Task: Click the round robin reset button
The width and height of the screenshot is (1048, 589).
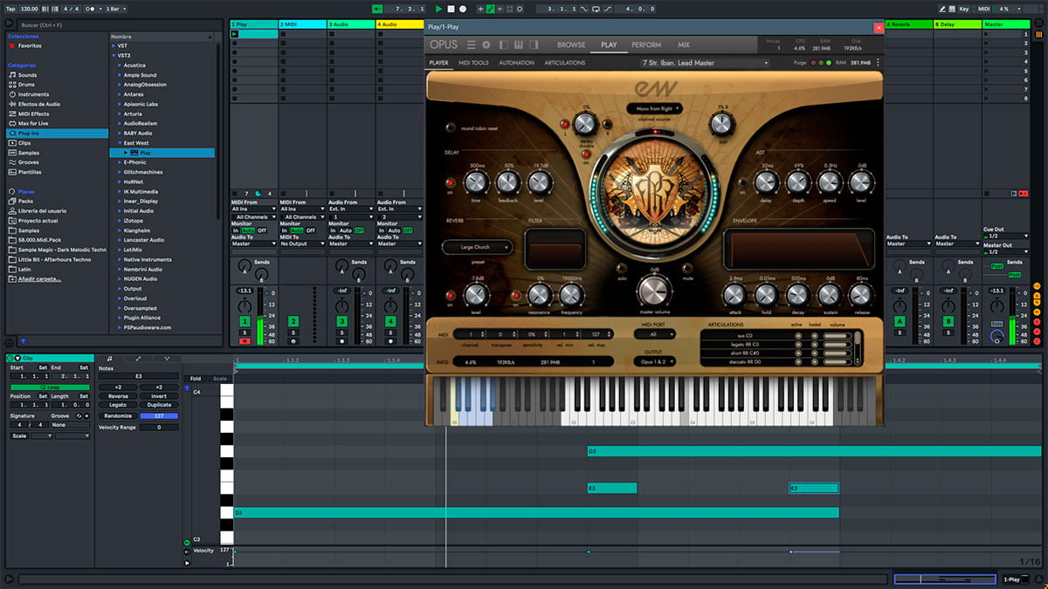Action: click(450, 127)
